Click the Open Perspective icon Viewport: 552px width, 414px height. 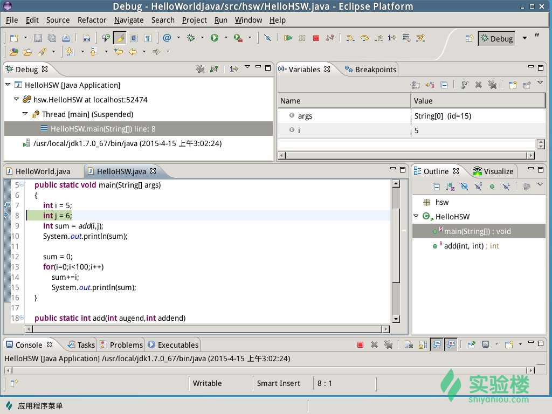(x=469, y=39)
